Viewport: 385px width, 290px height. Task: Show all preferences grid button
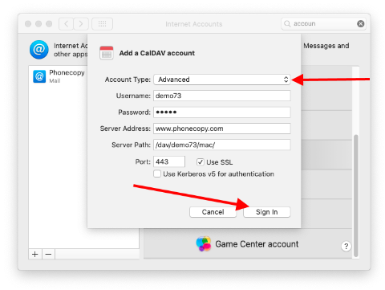102,24
